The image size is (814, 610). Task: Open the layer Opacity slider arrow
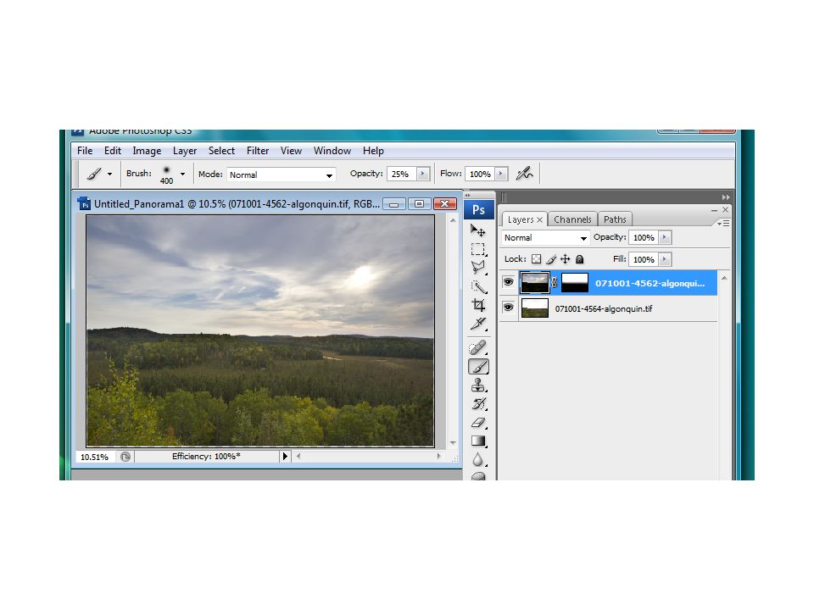click(665, 237)
